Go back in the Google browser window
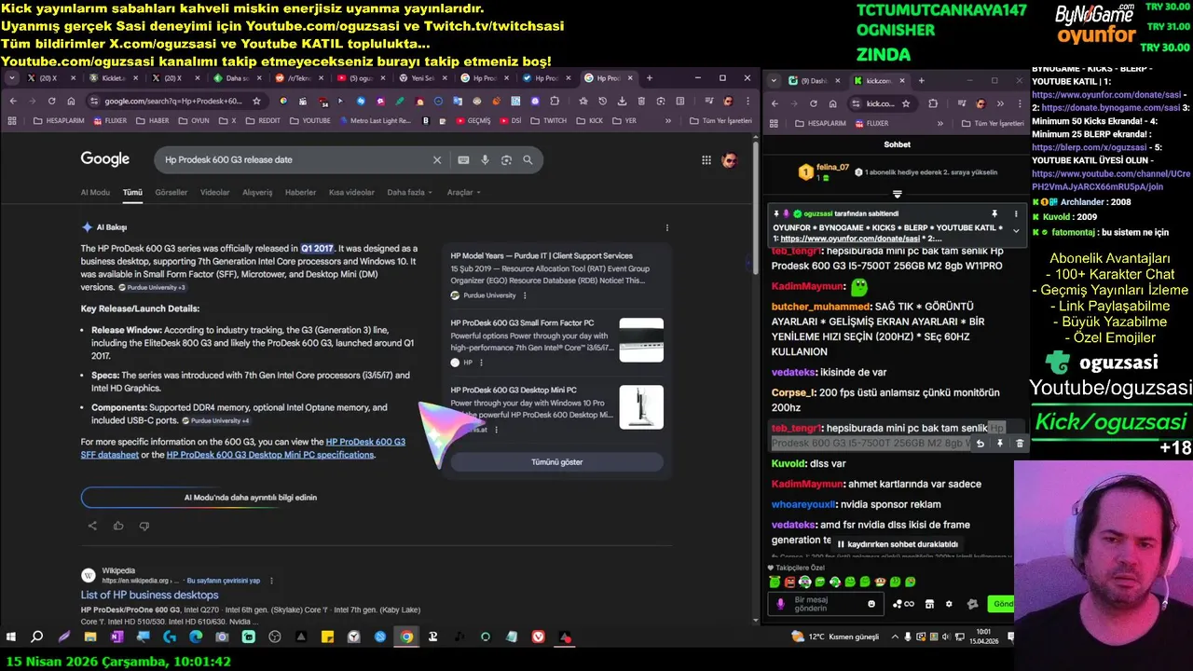Viewport: 1193px width, 671px height. pos(13,101)
